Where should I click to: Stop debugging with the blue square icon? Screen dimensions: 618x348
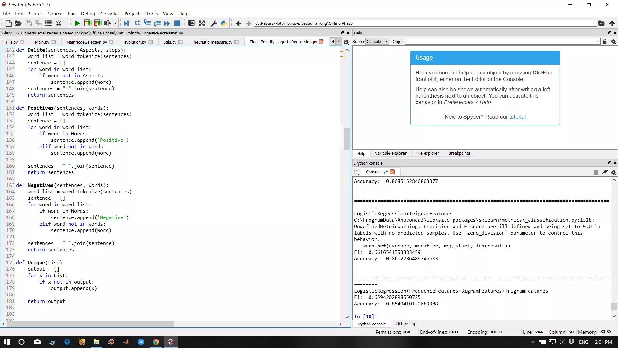(x=177, y=23)
